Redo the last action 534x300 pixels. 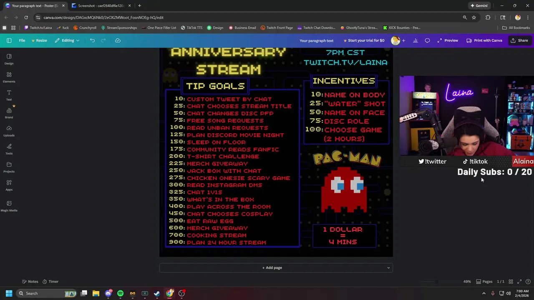(103, 40)
